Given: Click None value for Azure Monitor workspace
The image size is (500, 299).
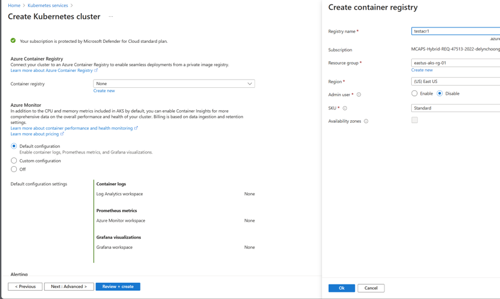Looking at the screenshot, I should coord(250,220).
